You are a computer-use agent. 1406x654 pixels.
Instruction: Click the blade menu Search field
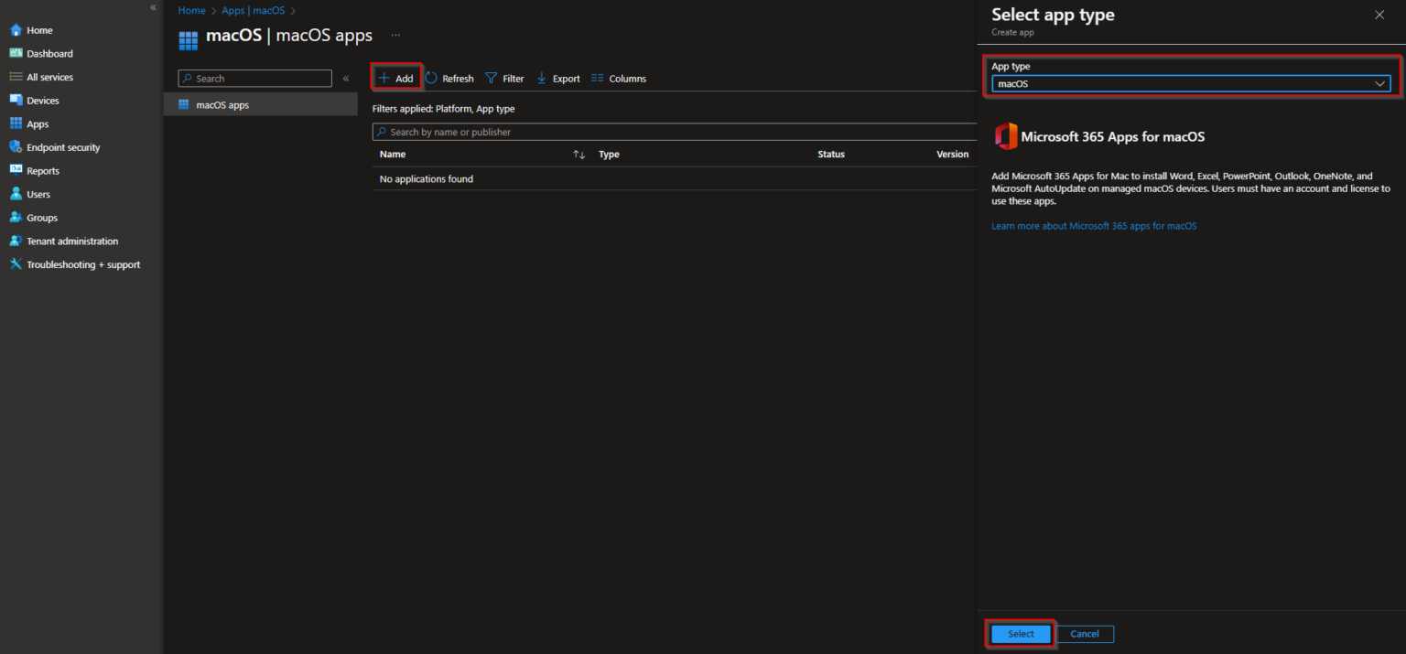254,79
